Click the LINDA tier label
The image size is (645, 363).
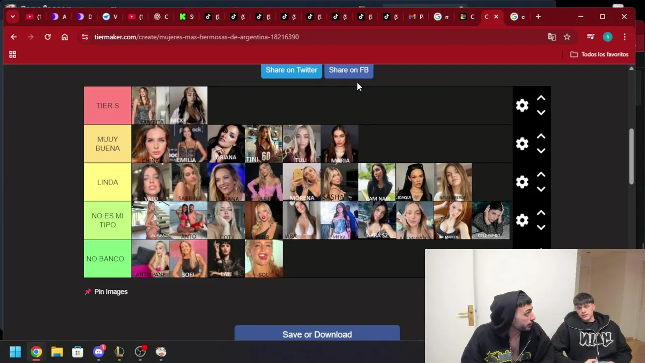[107, 182]
